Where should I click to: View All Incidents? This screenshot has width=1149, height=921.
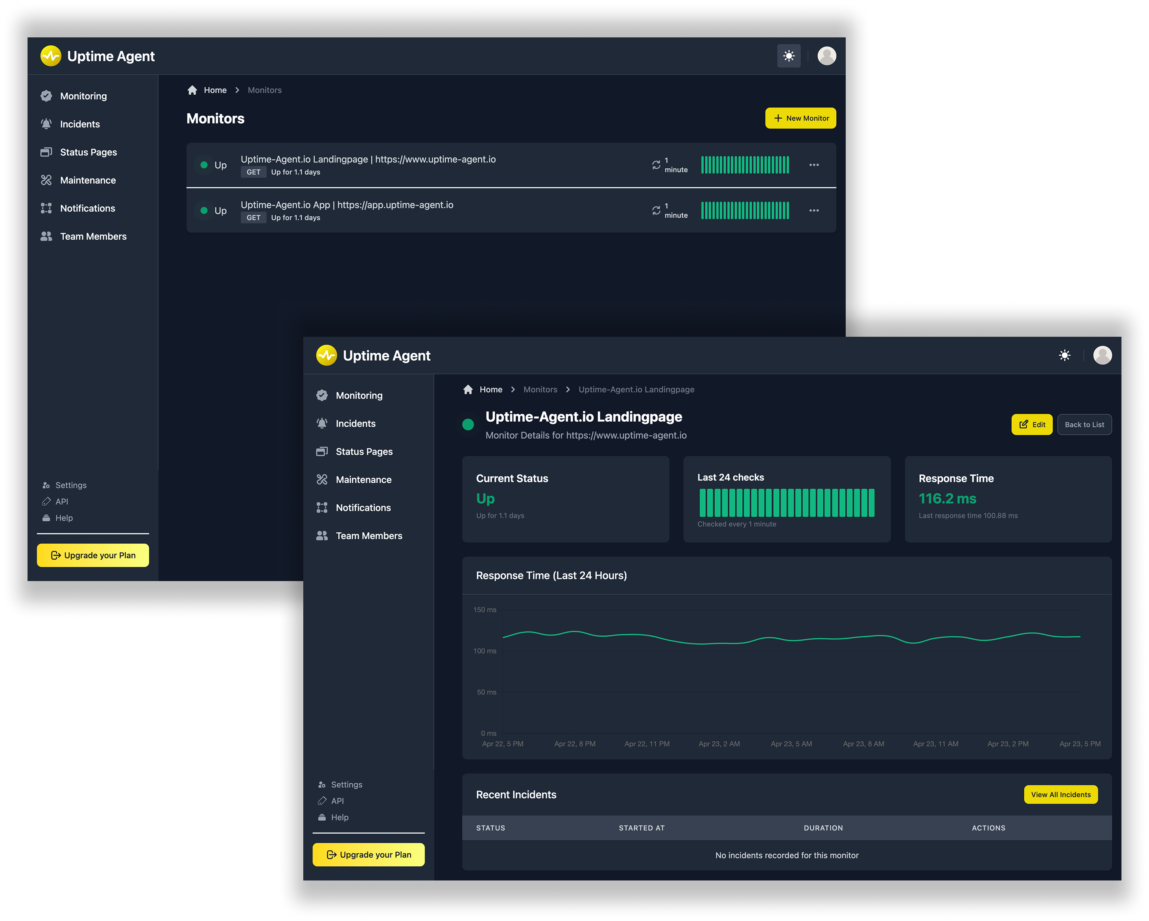click(1060, 795)
